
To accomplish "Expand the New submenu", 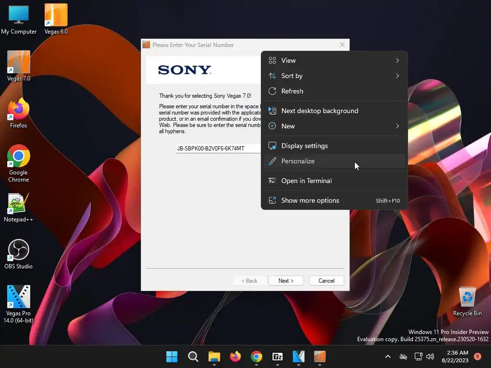I will (334, 126).
